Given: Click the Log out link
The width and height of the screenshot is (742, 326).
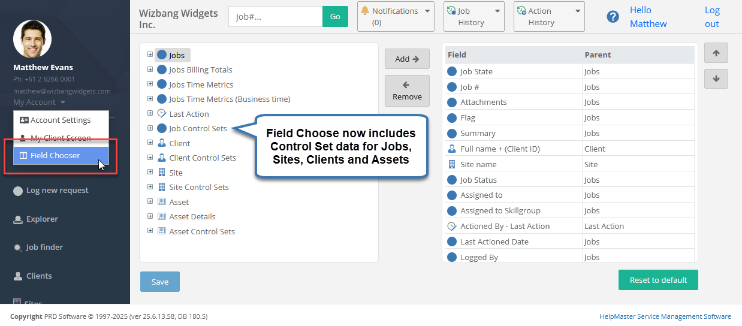Looking at the screenshot, I should (x=712, y=17).
